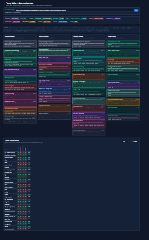Focus the transcript URL input field
This screenshot has width=149, height=240.
pos(74,10)
